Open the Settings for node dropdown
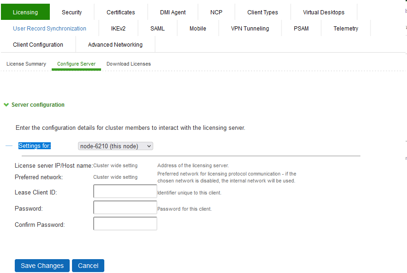Screen dimensions: 407x273 pyautogui.click(x=115, y=146)
